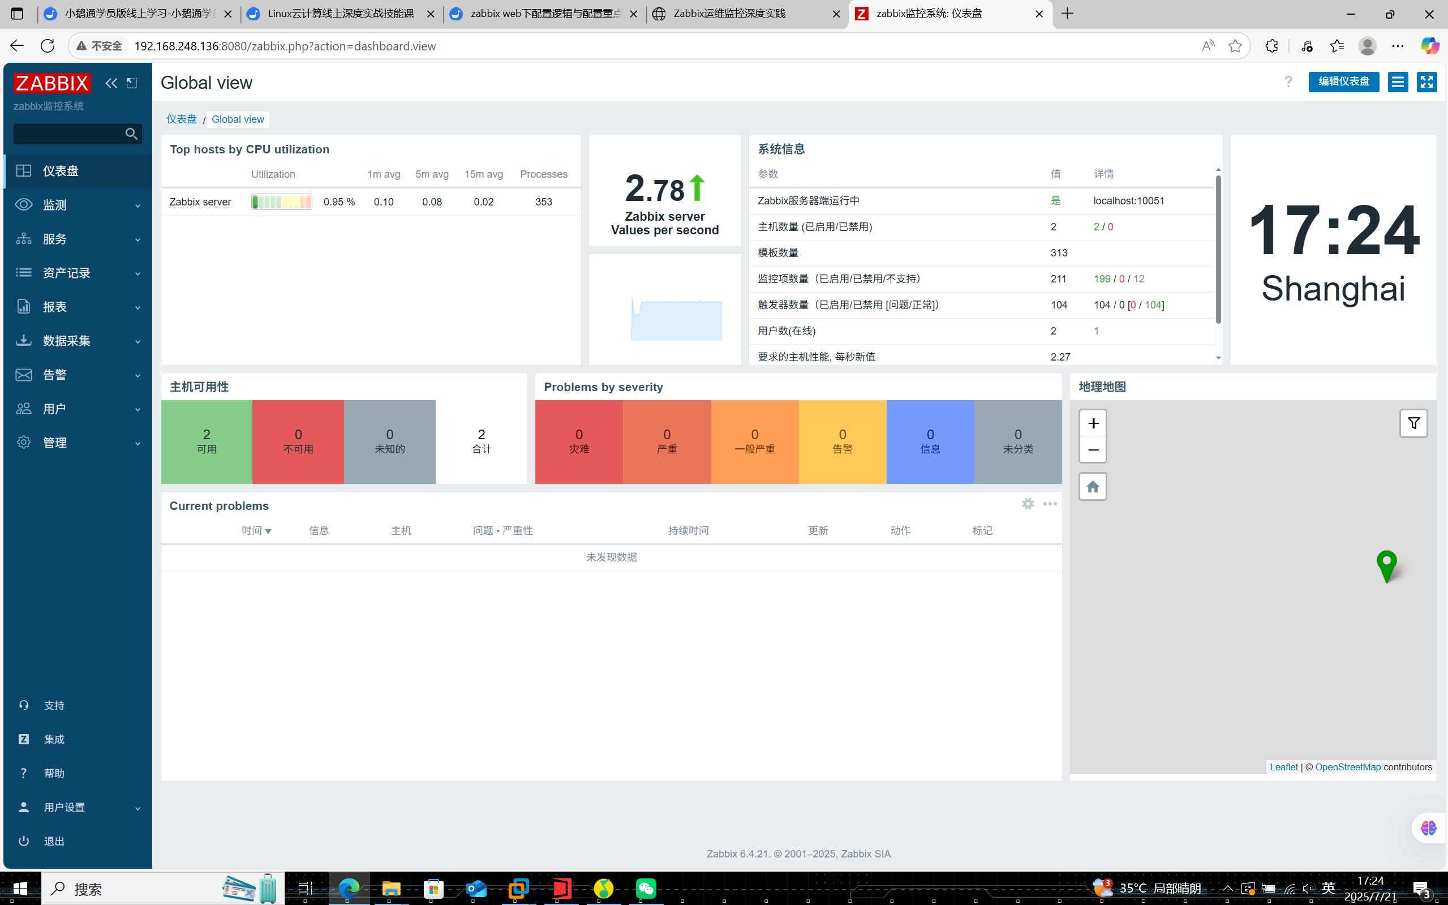Collapse the Zabbix sidebar with double-chevron icon
Screen dimensions: 1448x905
click(x=111, y=83)
